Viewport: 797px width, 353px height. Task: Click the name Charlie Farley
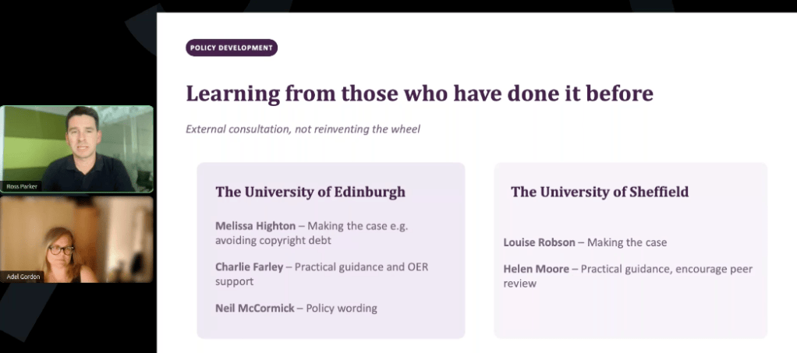point(249,267)
